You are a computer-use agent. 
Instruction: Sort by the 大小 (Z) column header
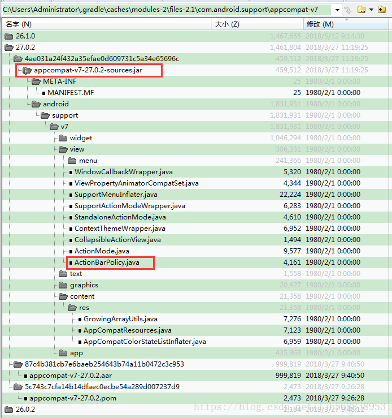pyautogui.click(x=258, y=24)
